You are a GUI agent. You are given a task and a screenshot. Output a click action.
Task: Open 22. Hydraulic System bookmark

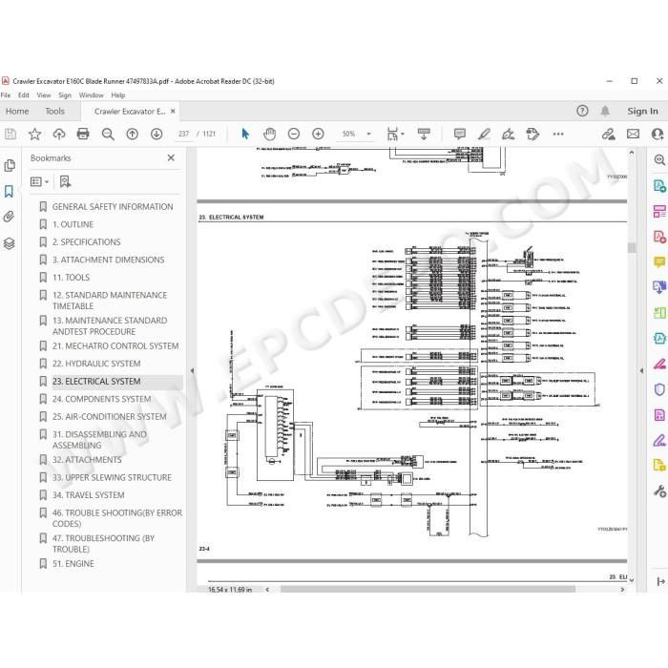point(96,364)
